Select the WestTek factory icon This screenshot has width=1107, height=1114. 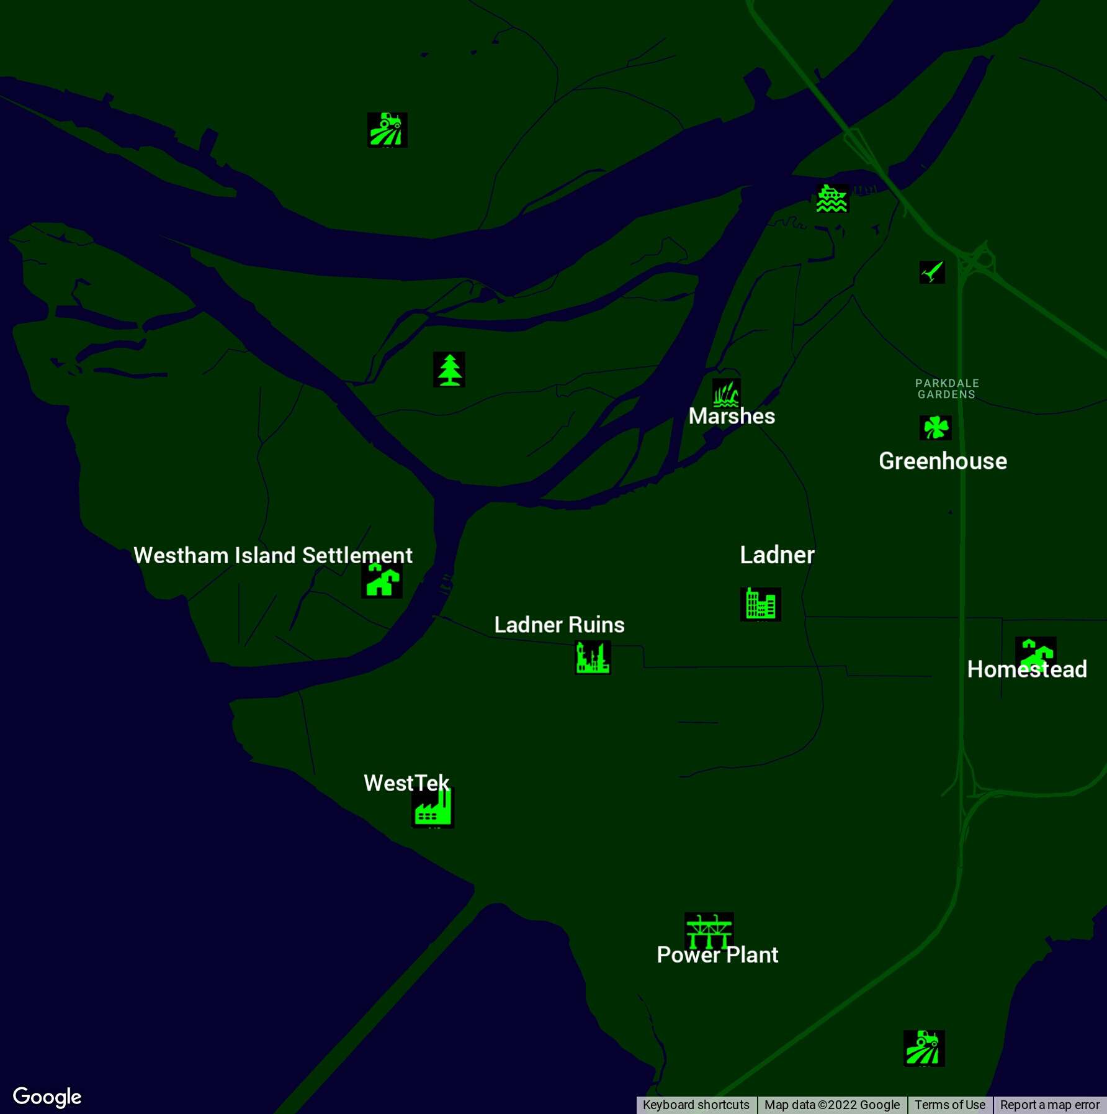pyautogui.click(x=433, y=808)
